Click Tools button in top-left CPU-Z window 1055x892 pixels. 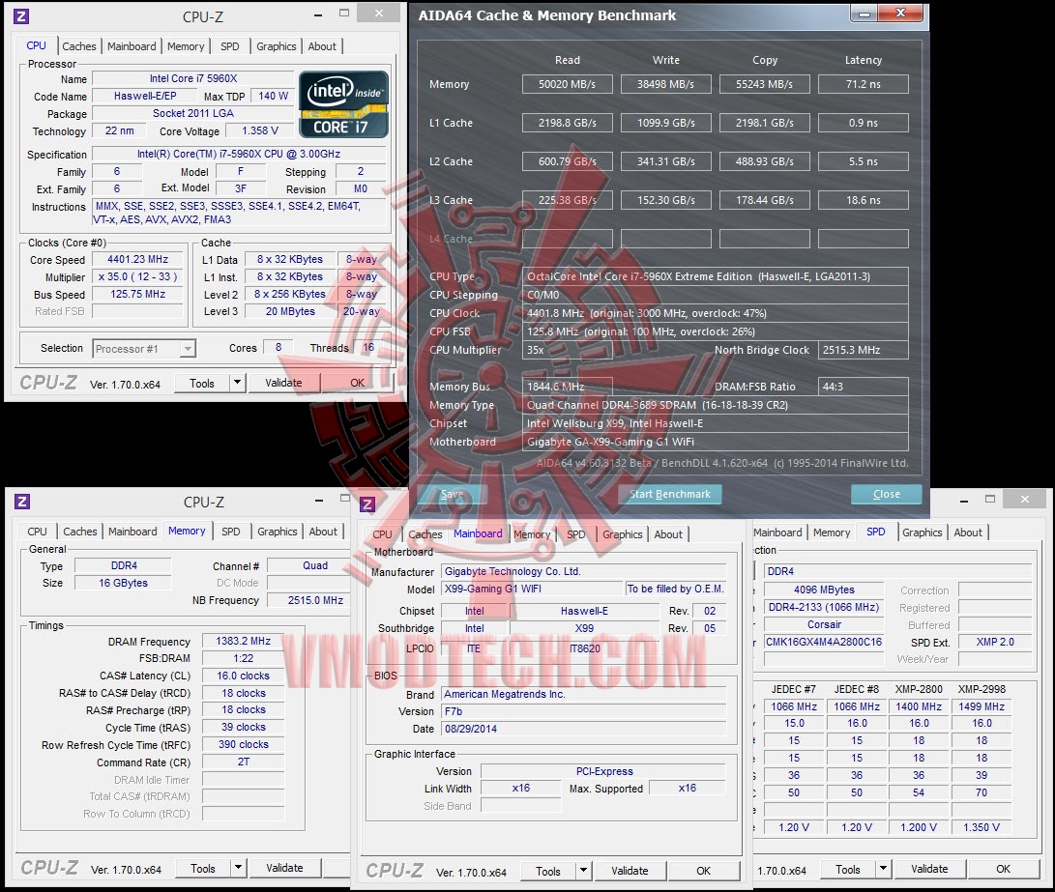(x=202, y=383)
